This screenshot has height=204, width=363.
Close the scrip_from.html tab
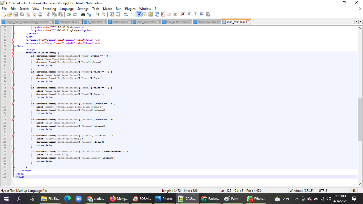(x=248, y=22)
